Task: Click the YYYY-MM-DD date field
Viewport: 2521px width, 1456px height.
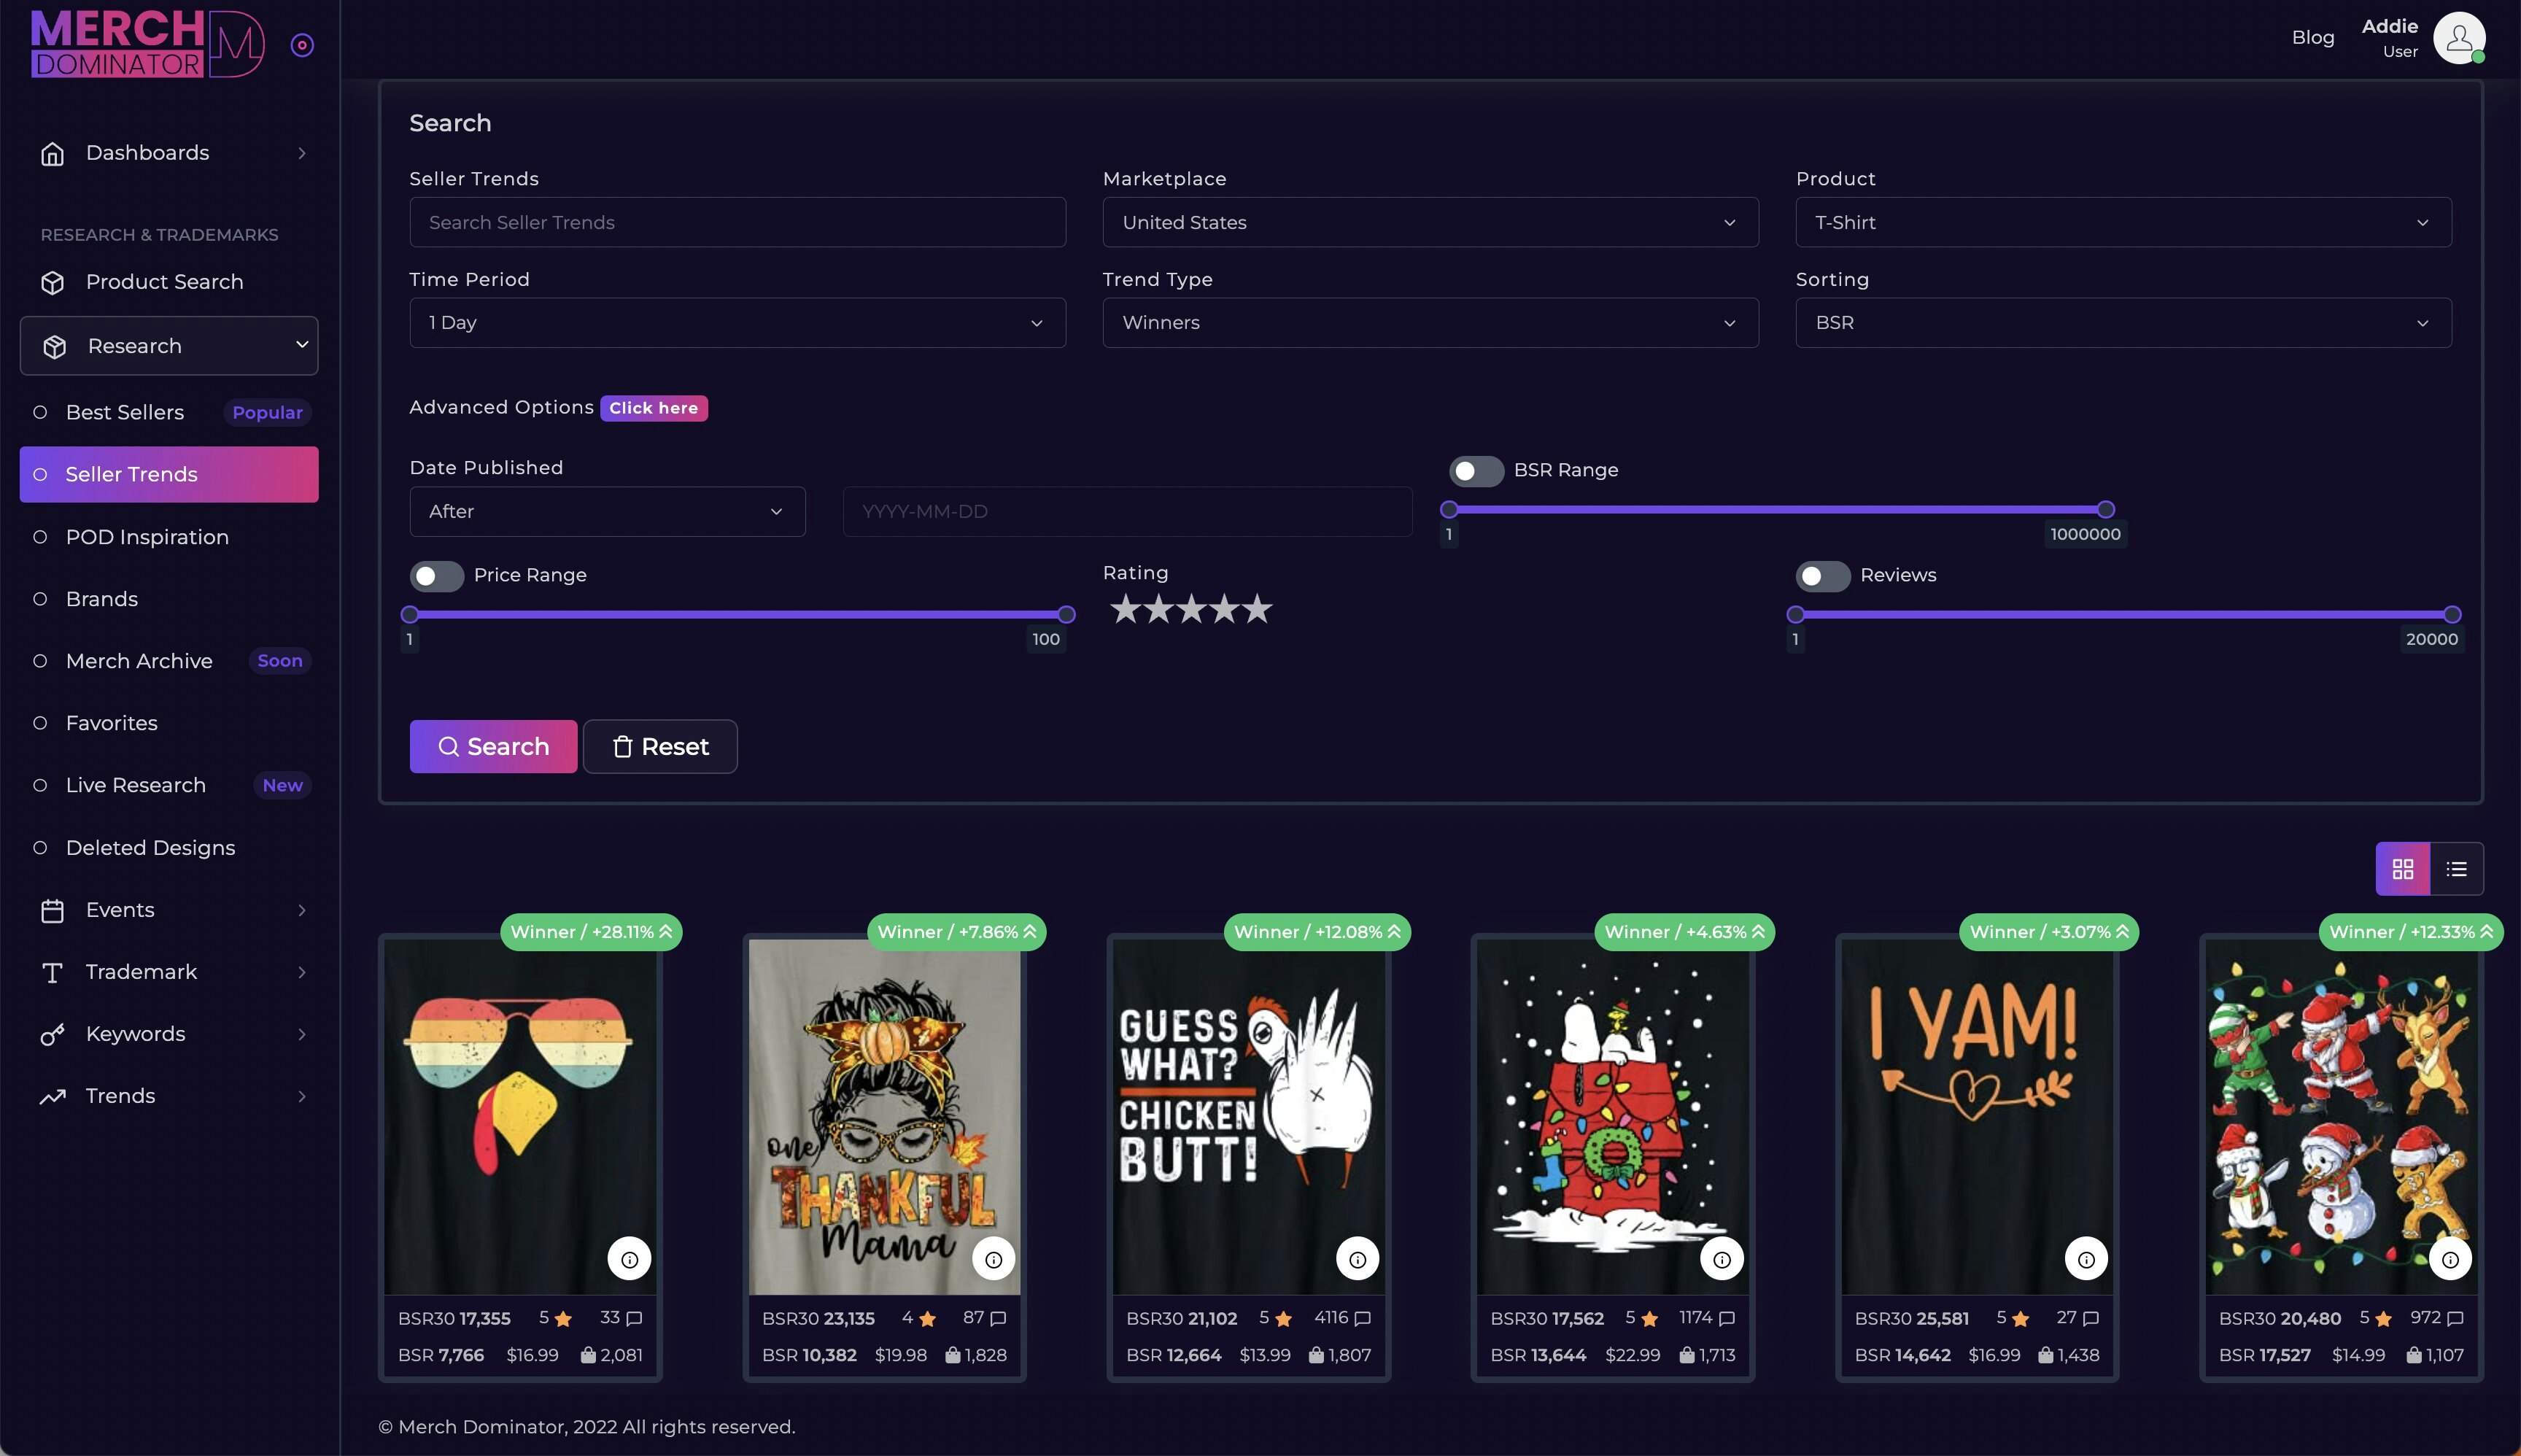Action: point(1127,511)
